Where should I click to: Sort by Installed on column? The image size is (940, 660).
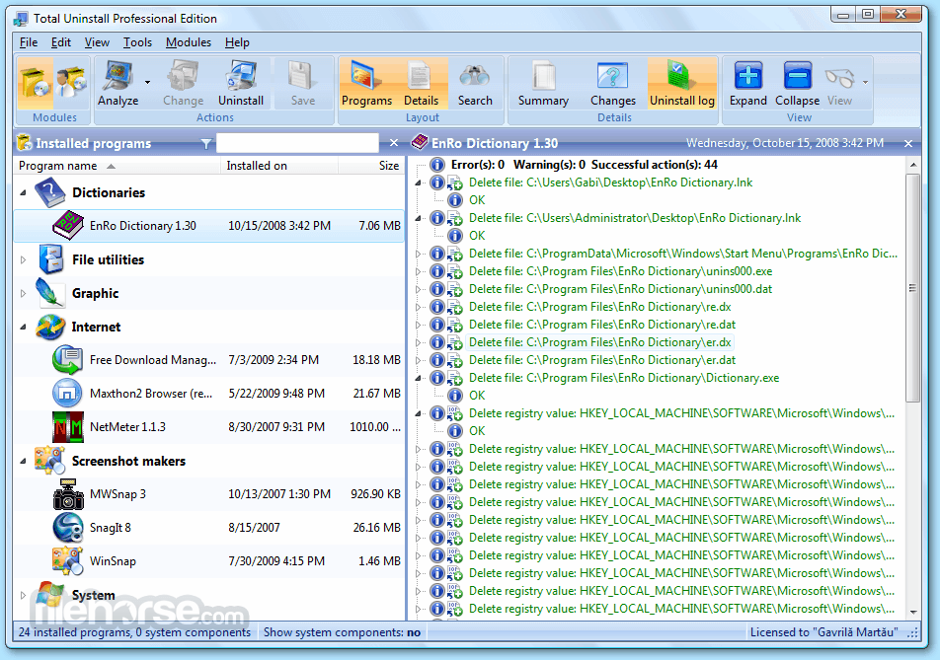click(279, 166)
